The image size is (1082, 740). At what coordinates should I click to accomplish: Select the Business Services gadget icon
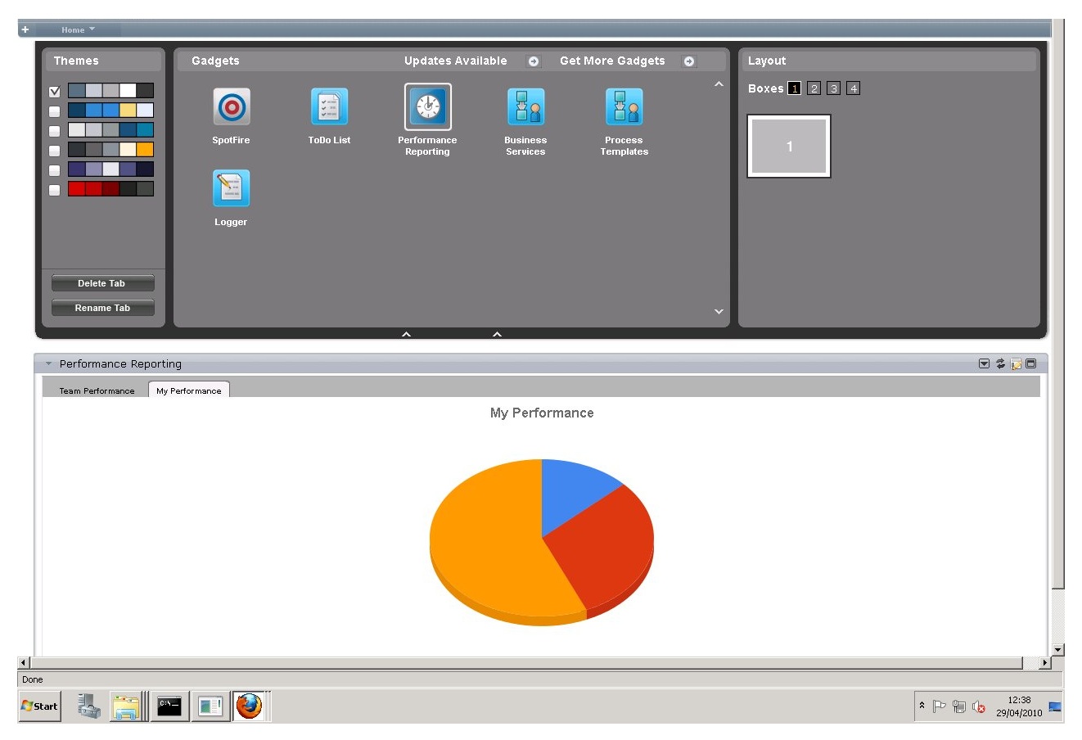pyautogui.click(x=526, y=106)
